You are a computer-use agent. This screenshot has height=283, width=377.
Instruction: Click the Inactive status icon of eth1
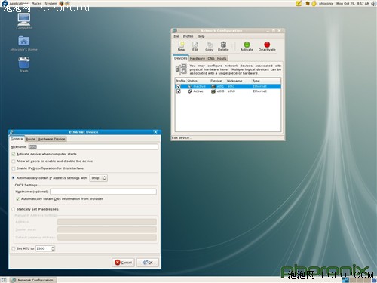click(x=190, y=86)
